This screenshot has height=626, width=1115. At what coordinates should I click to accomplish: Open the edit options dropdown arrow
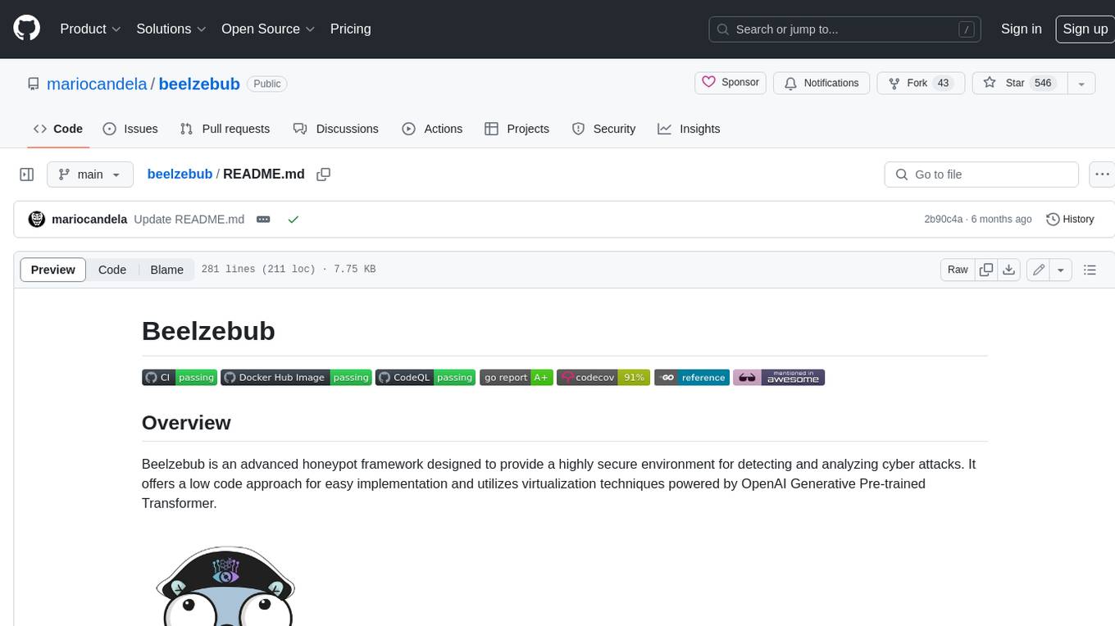pos(1061,270)
